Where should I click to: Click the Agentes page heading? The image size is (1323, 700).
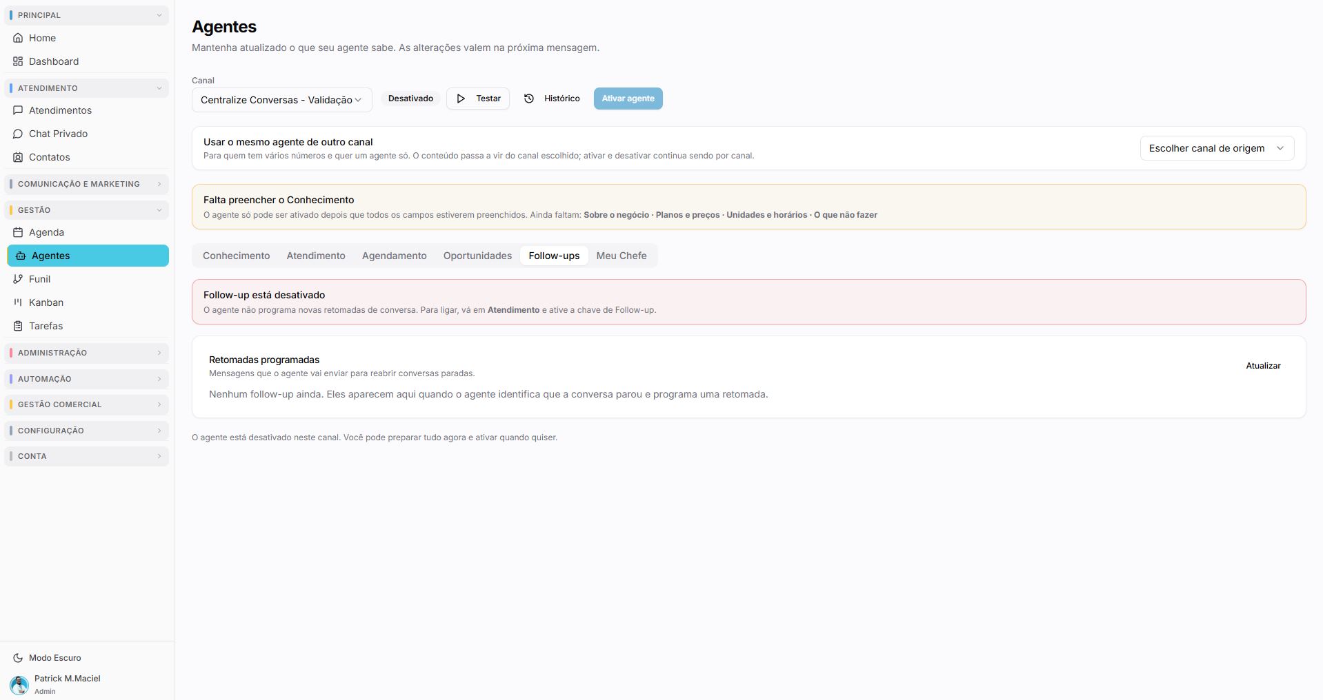click(224, 27)
